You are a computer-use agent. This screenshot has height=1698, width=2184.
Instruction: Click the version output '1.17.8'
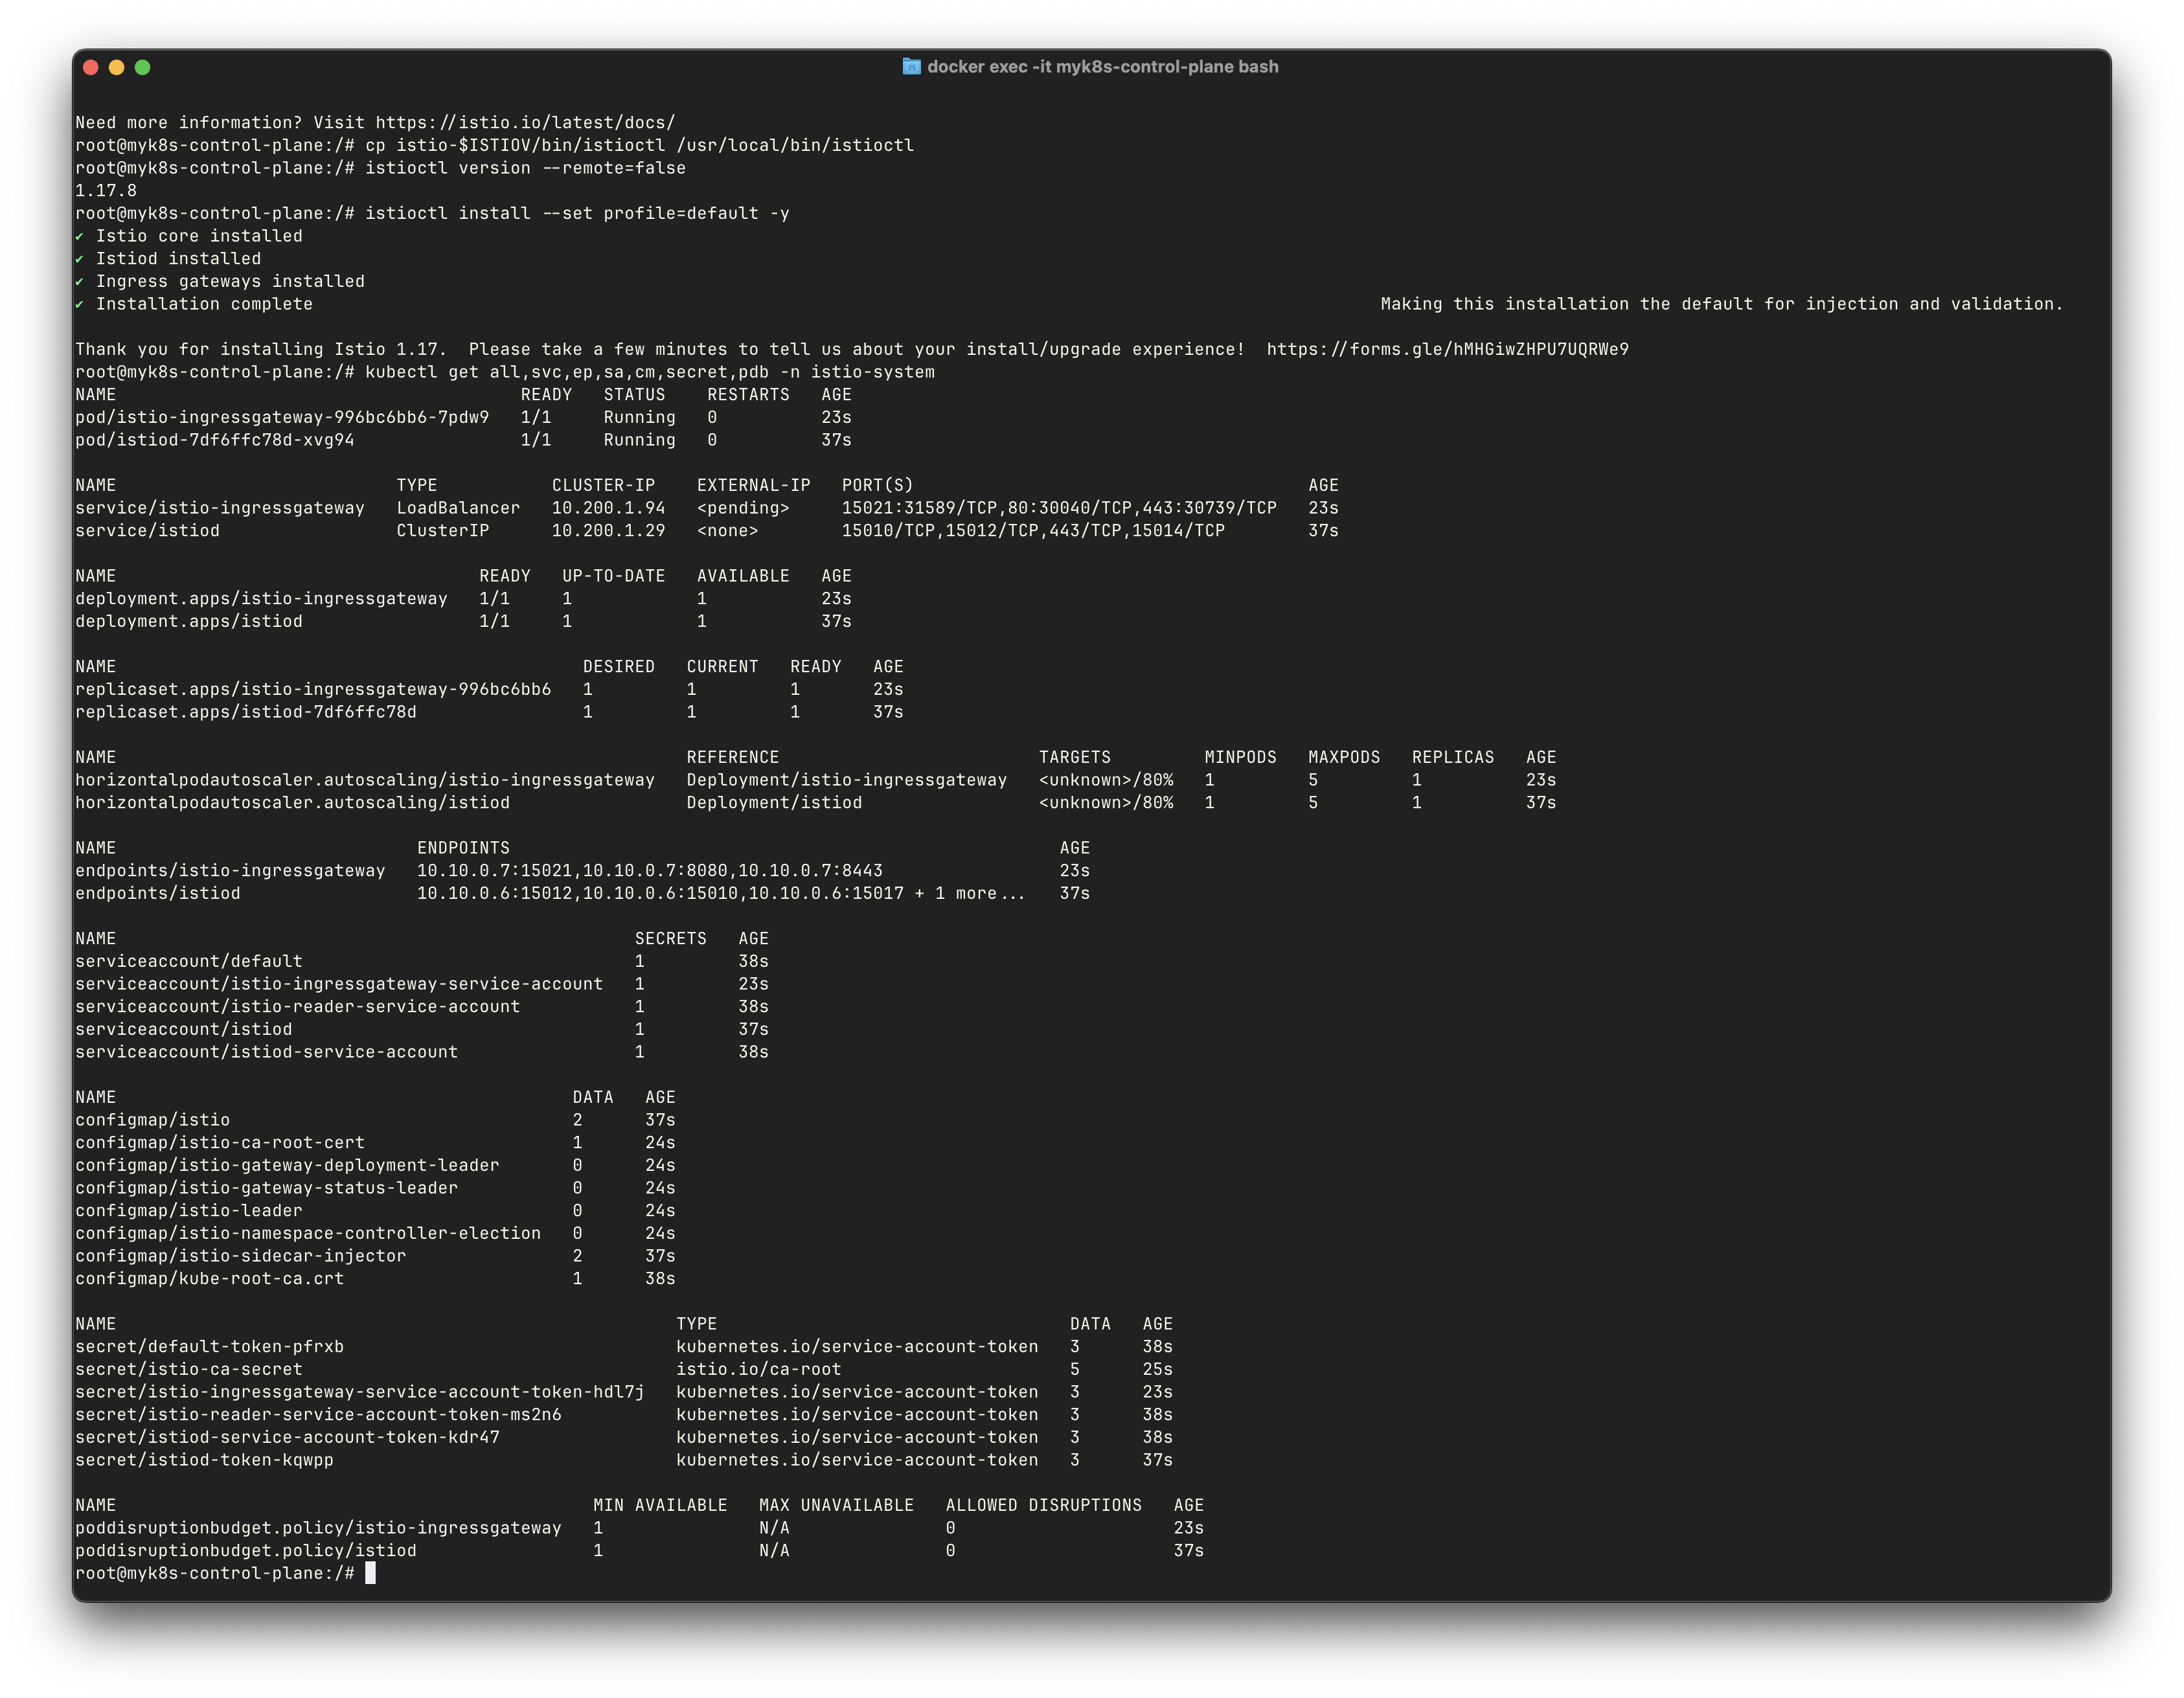(x=106, y=190)
